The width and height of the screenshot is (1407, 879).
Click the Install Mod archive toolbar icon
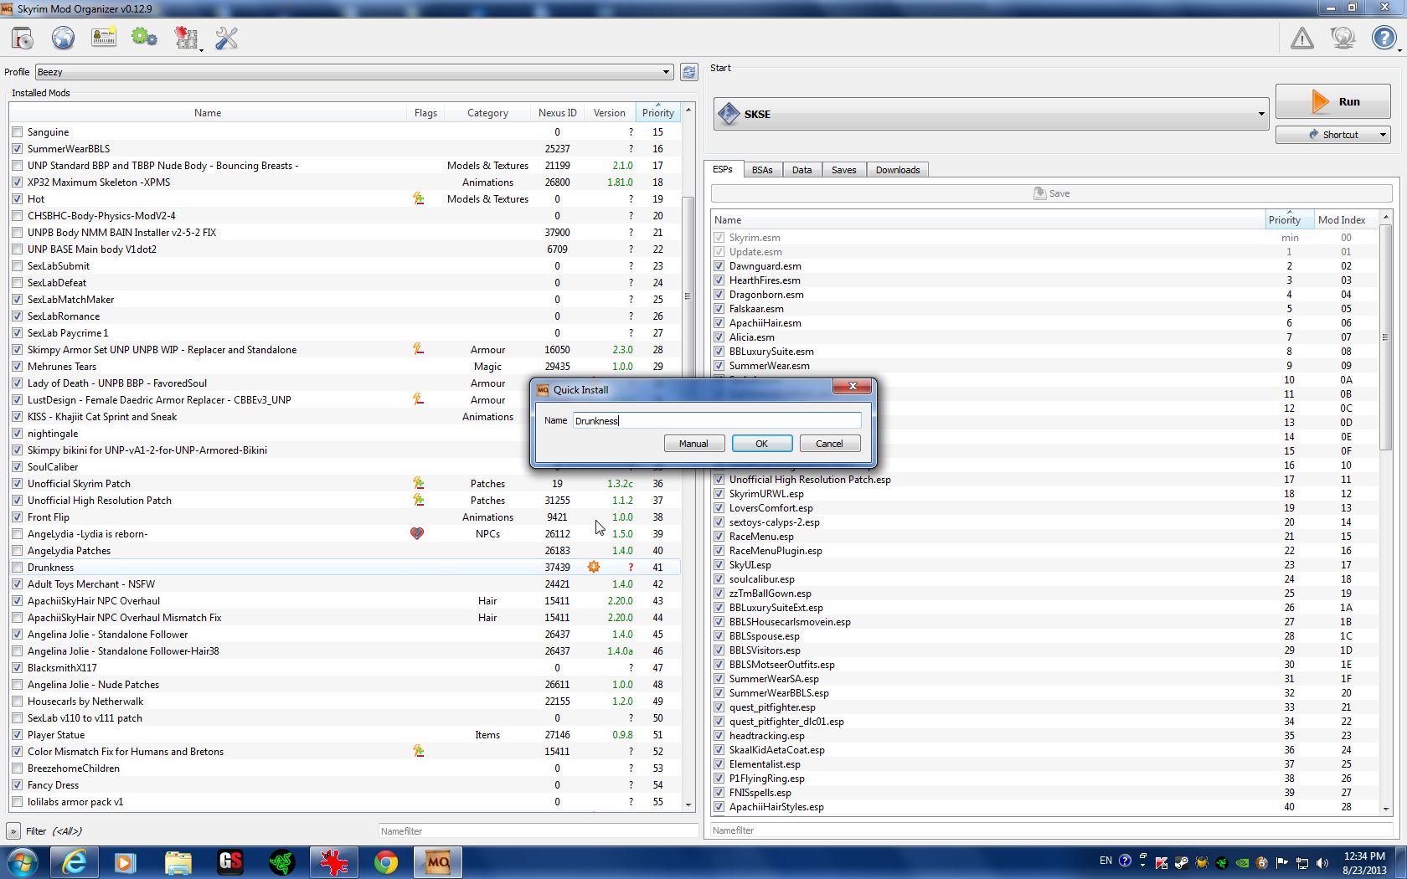tap(23, 39)
